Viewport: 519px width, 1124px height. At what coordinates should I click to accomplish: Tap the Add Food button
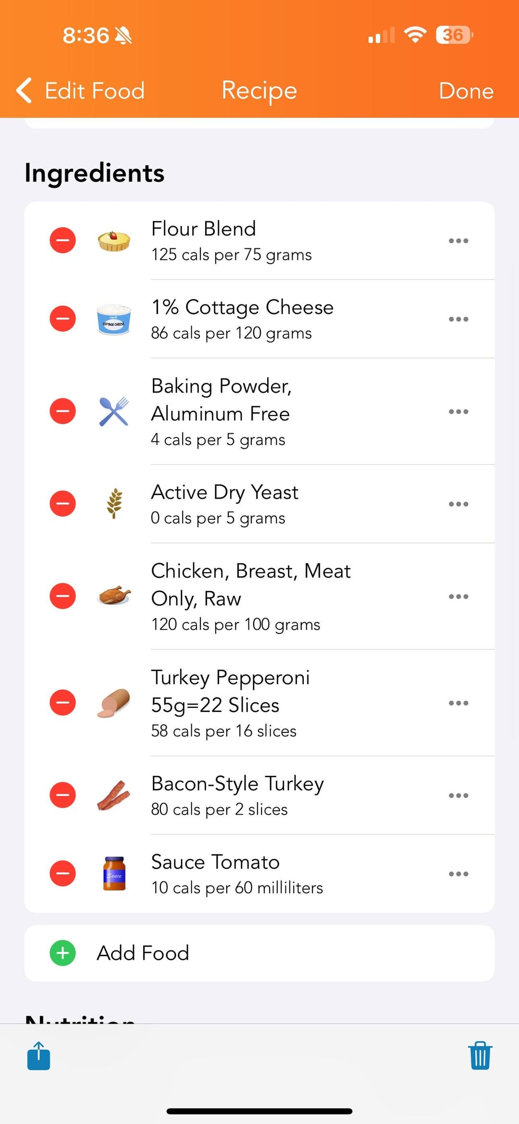pos(143,953)
